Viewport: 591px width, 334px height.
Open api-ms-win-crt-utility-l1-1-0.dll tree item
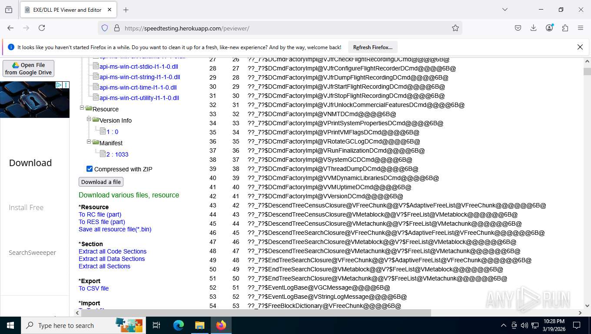(139, 98)
